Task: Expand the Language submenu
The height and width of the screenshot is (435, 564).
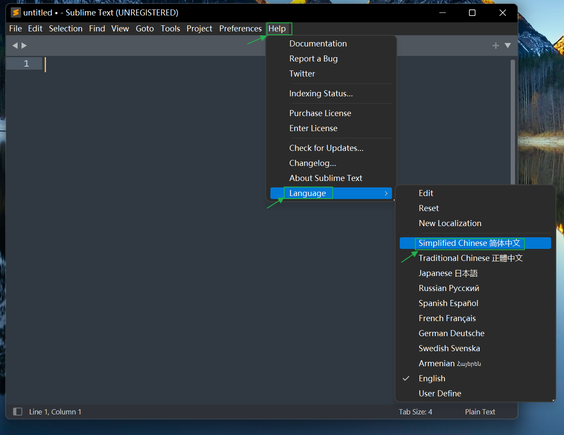Action: pos(331,193)
